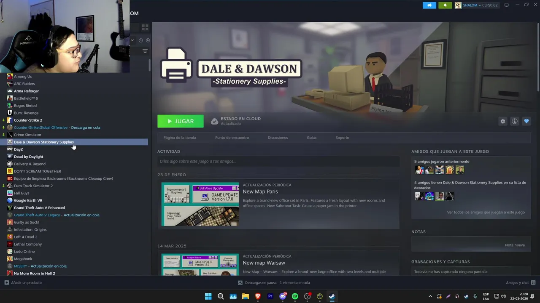Open library advanced filter icon
The height and width of the screenshot is (303, 540).
[145, 51]
